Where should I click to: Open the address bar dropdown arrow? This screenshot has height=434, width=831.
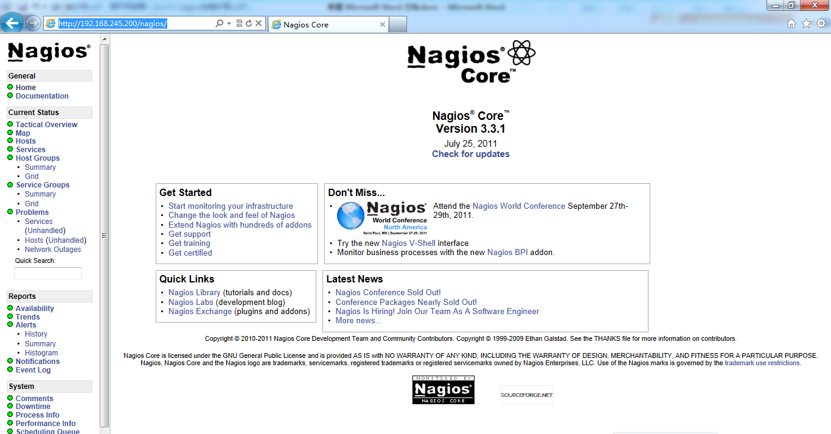click(229, 24)
